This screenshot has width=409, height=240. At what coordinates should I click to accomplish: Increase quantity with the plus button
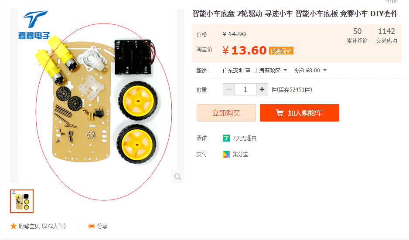pyautogui.click(x=262, y=90)
